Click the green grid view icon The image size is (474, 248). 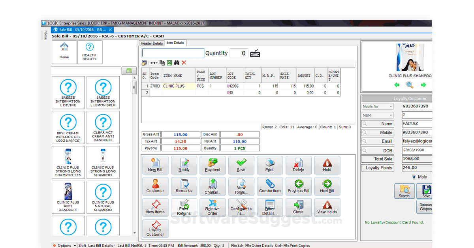[128, 71]
